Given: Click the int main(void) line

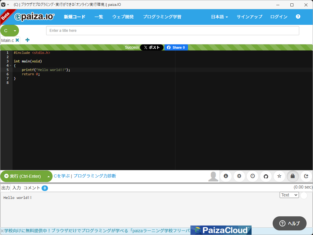Looking at the screenshot, I should 28,61.
